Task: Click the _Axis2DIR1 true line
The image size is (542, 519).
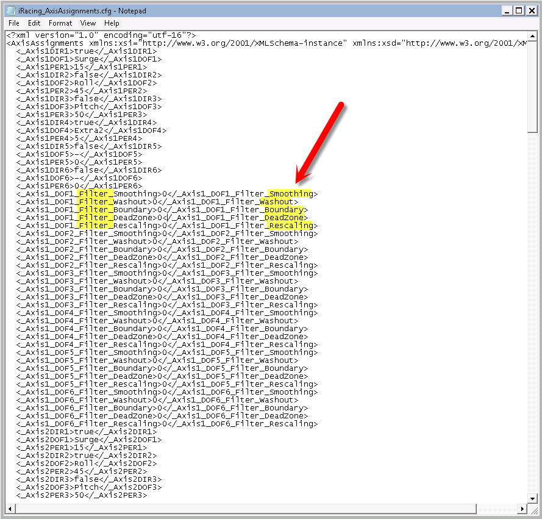Action: pos(87,432)
